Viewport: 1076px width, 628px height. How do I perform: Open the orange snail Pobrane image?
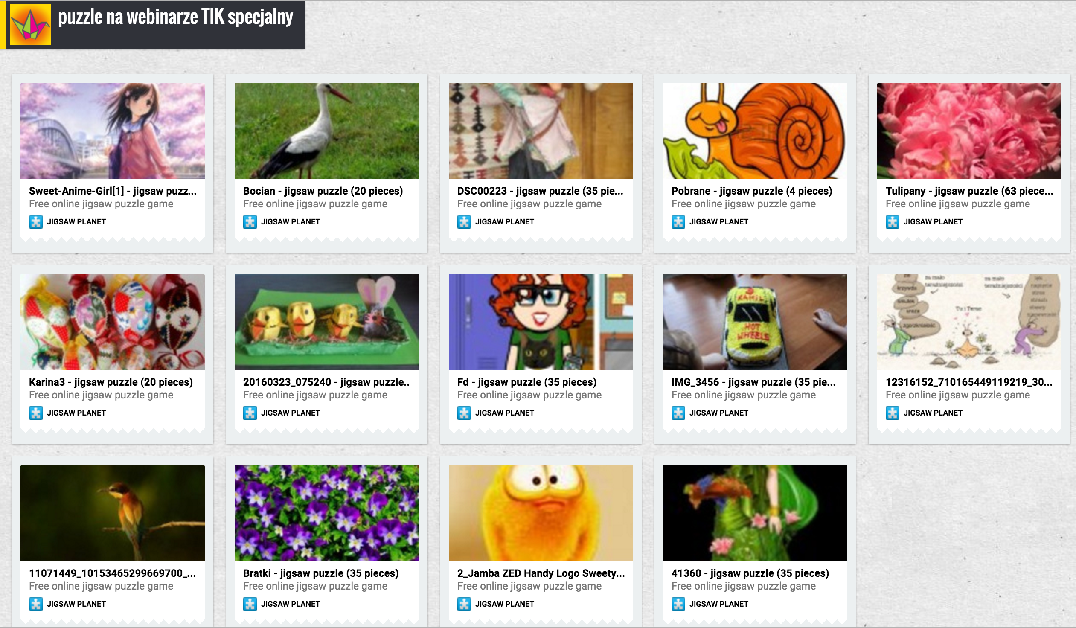(755, 131)
